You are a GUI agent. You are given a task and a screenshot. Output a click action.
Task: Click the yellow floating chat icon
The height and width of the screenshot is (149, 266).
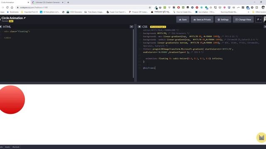[261, 137]
